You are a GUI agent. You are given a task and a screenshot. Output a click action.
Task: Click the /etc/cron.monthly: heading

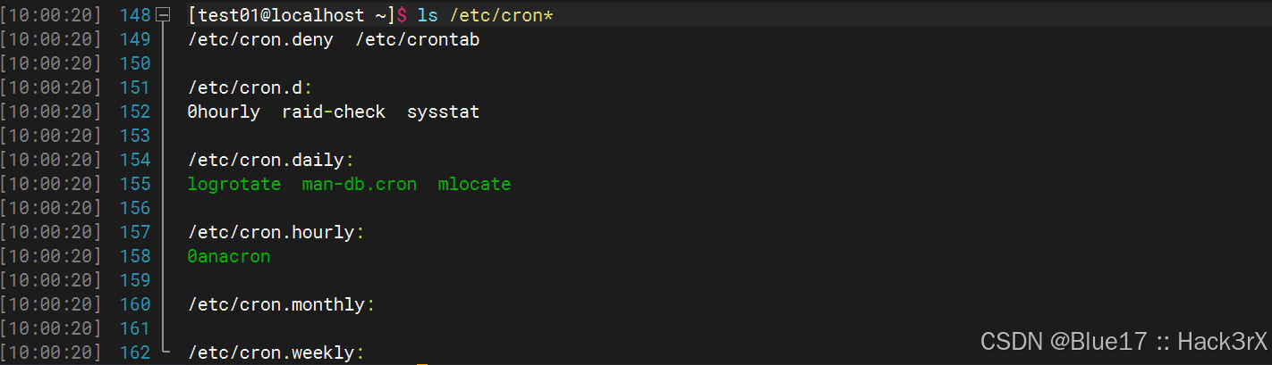click(x=281, y=305)
